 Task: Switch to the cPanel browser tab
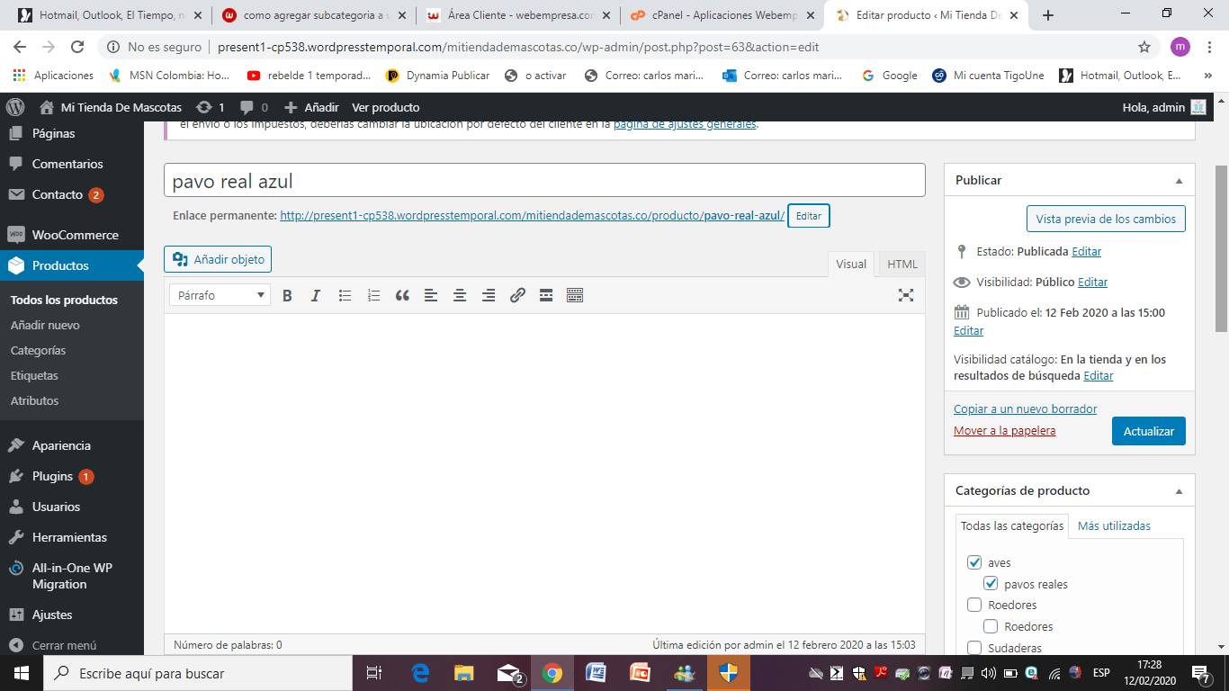point(722,15)
